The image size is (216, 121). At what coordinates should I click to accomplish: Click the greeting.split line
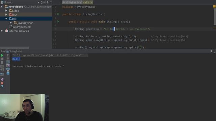point(110,47)
